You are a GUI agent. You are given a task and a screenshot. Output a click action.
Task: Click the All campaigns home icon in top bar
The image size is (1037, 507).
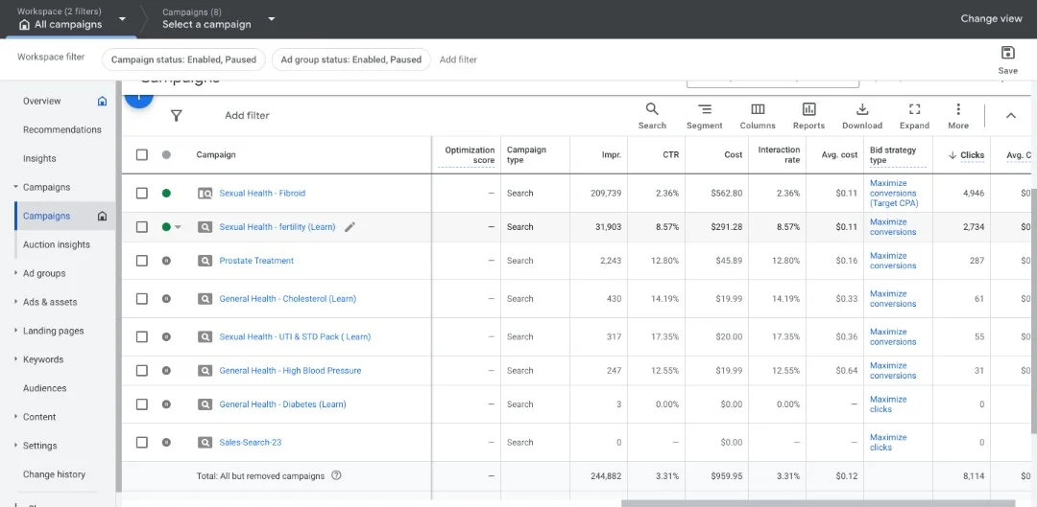(24, 24)
